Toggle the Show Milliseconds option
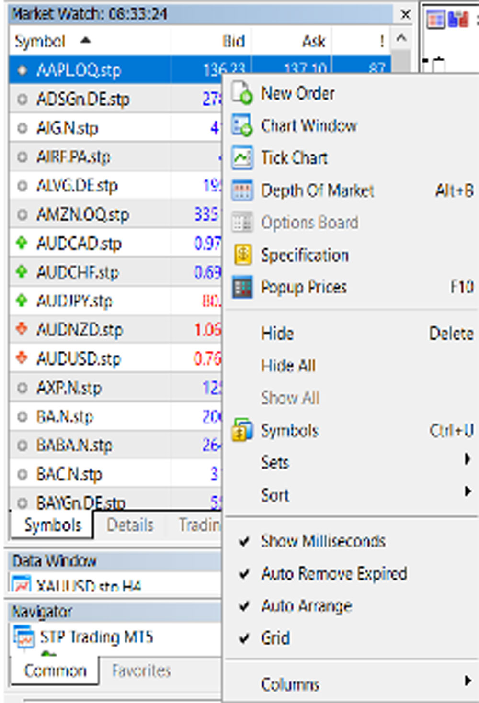This screenshot has height=703, width=479. pos(323,541)
